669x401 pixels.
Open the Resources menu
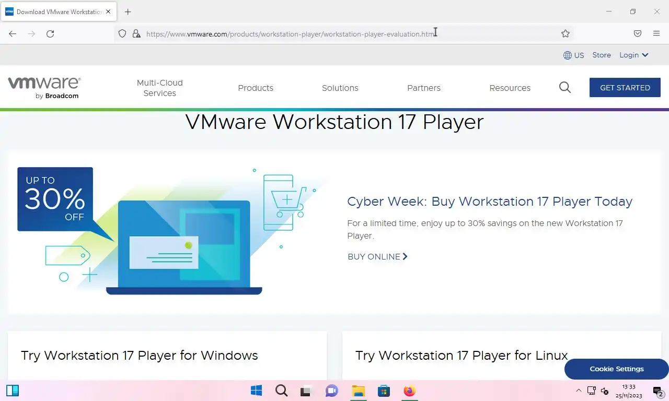click(x=510, y=88)
